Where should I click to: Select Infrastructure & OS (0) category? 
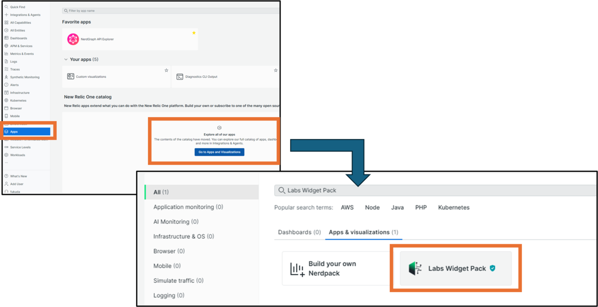[184, 236]
